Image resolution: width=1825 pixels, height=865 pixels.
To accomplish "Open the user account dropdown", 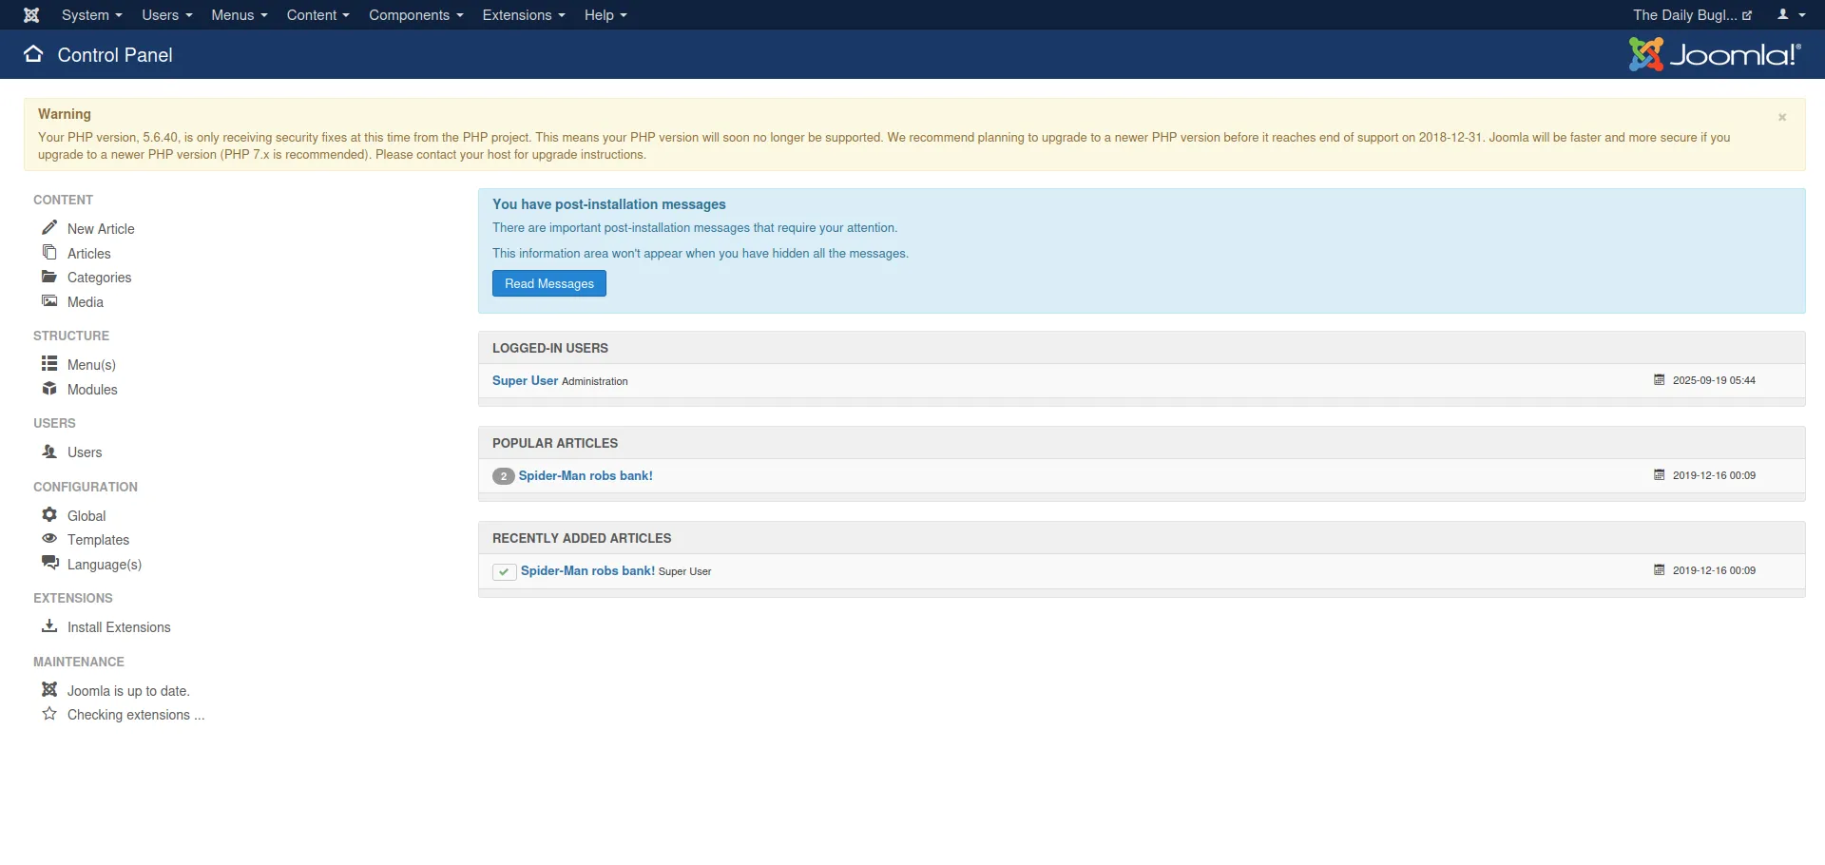I will click(x=1791, y=15).
